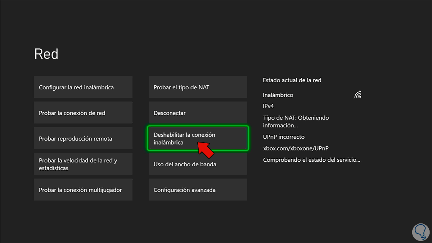Select Probar la conexión de red
The height and width of the screenshot is (243, 432).
pyautogui.click(x=83, y=113)
